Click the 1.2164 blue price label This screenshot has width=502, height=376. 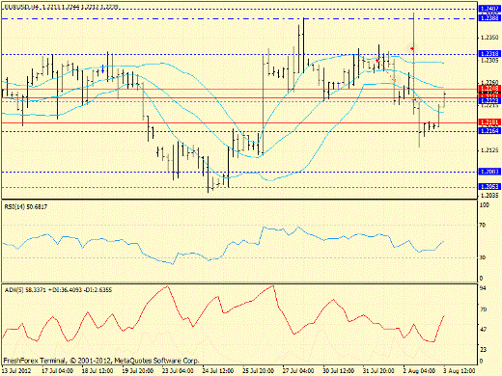[x=489, y=130]
